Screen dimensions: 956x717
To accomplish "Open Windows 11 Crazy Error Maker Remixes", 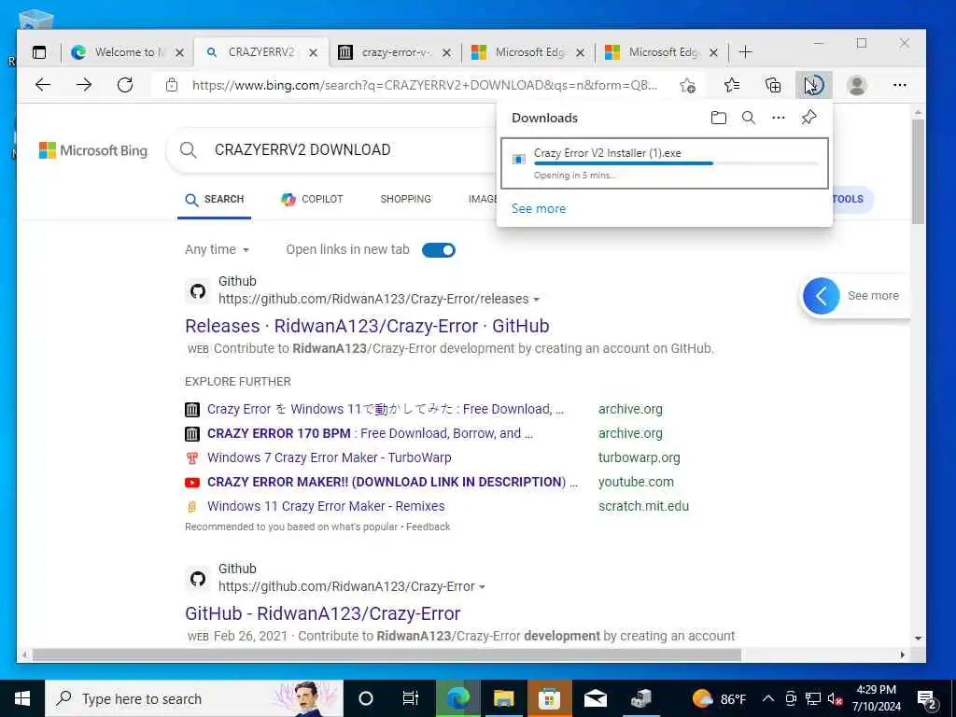I will pyautogui.click(x=326, y=507).
